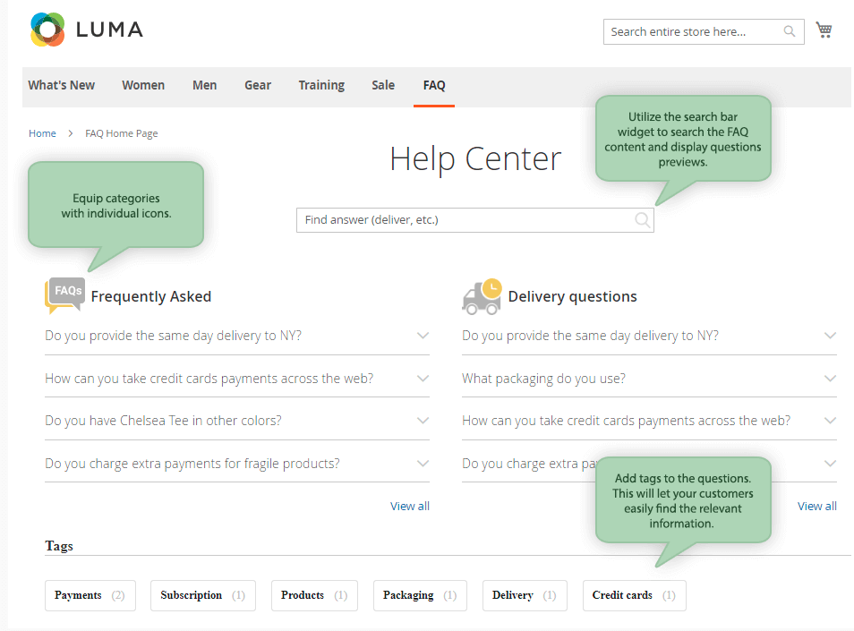Click View all under Delivery questions

pos(816,506)
